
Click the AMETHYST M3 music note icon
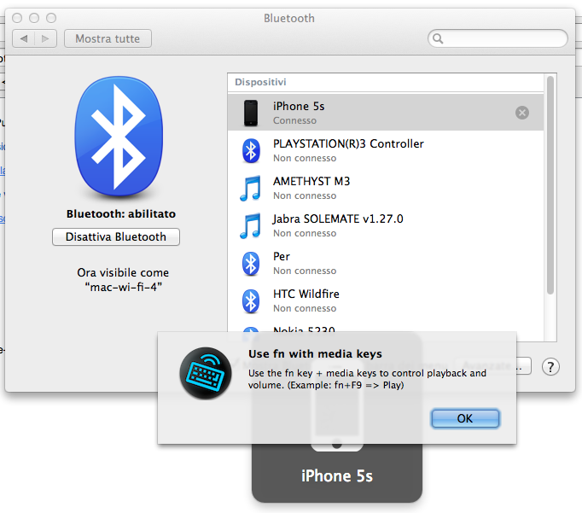pyautogui.click(x=250, y=188)
